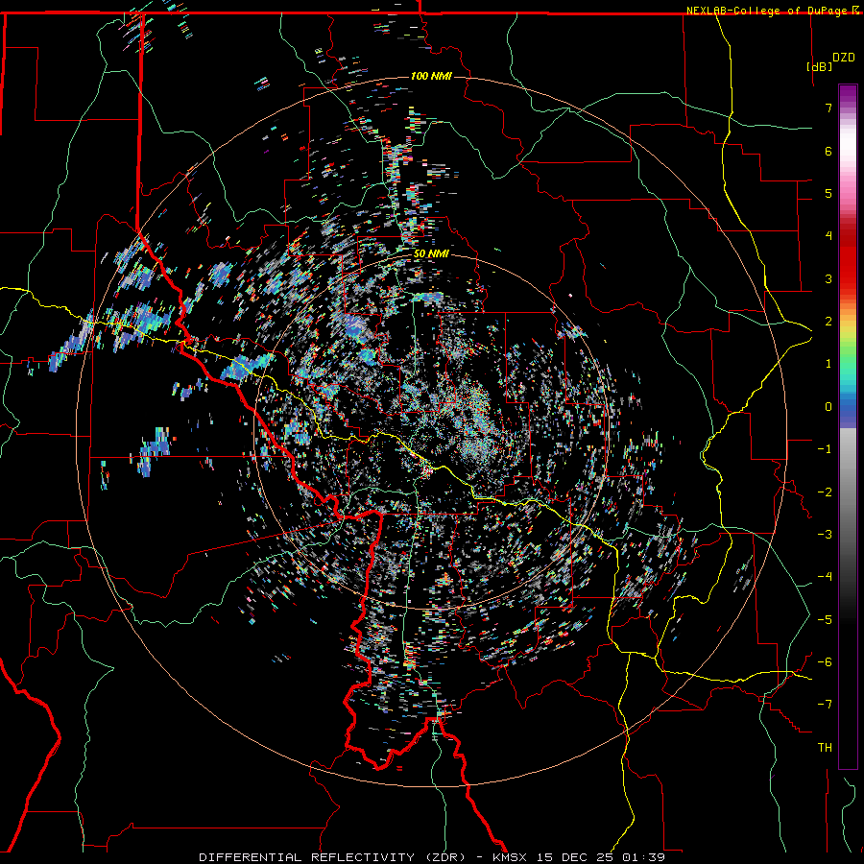Click the 3 tick label on color scale

click(x=828, y=278)
